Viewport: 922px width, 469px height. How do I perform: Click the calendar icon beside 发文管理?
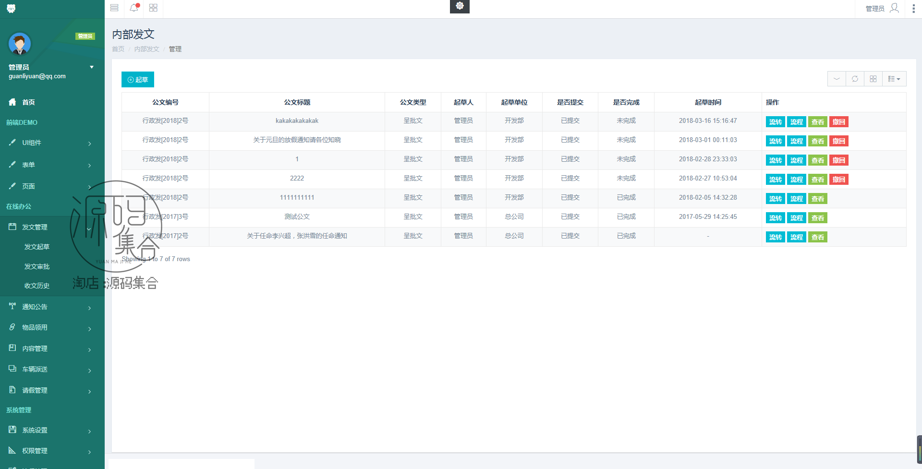tap(12, 226)
